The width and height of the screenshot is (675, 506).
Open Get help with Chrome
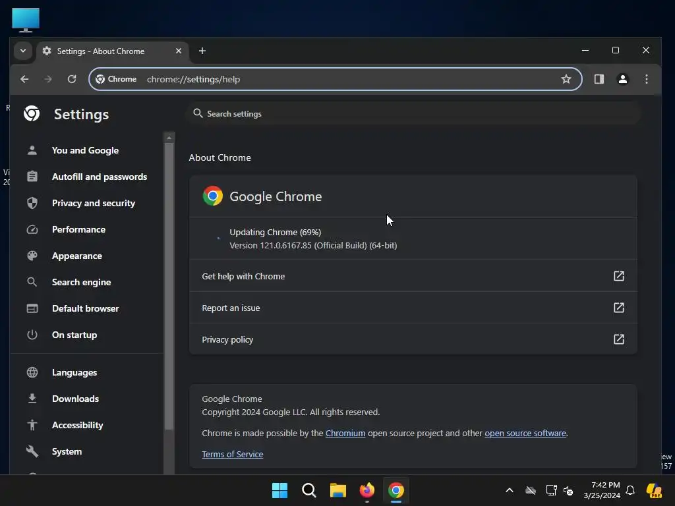(x=413, y=276)
